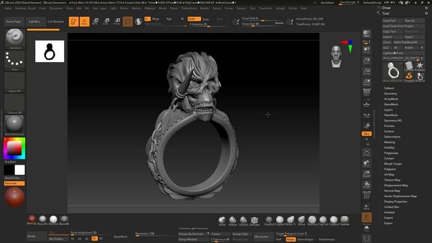Click Make PolyMesh3D button
The width and height of the screenshot is (432, 243).
tap(409, 42)
